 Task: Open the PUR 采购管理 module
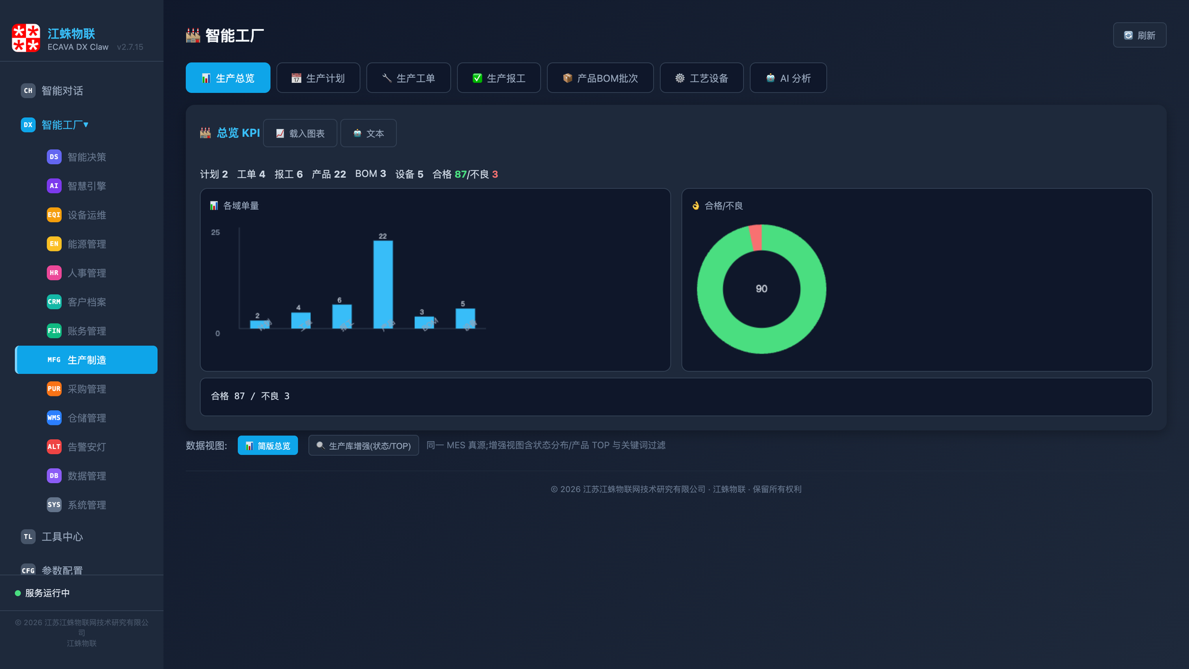click(x=86, y=389)
